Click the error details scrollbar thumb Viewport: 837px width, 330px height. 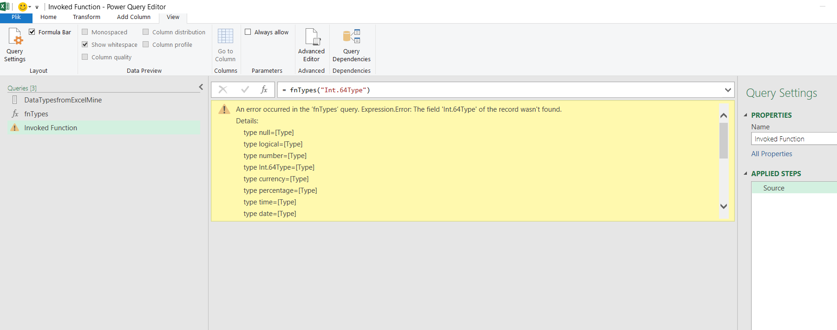(723, 141)
